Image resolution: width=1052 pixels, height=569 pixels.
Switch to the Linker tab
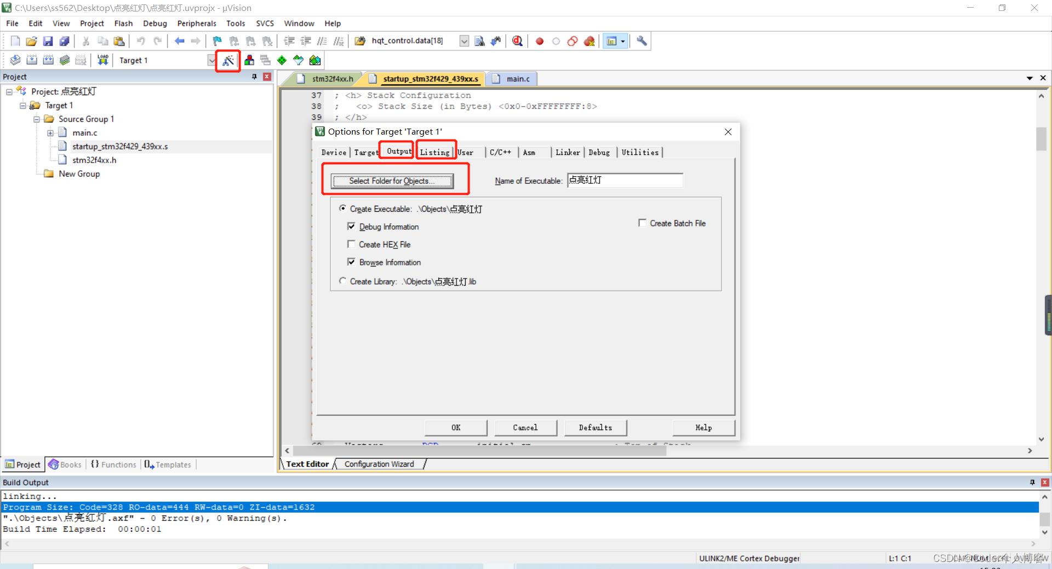click(x=568, y=152)
